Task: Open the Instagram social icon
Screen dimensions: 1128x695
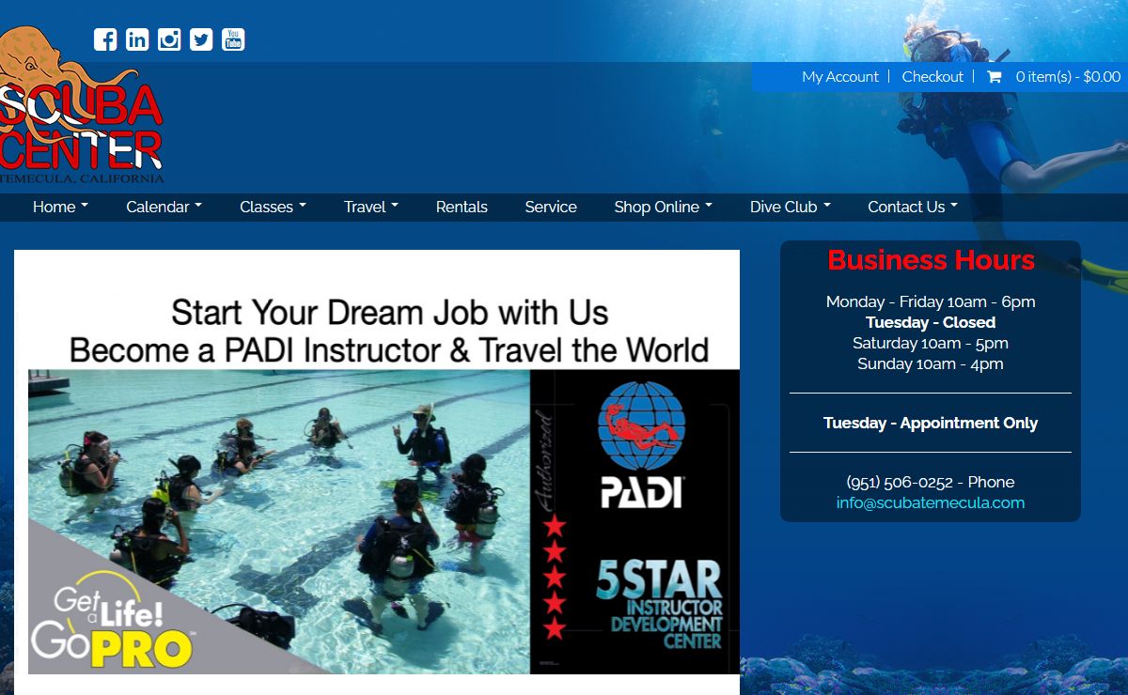Action: 169,39
